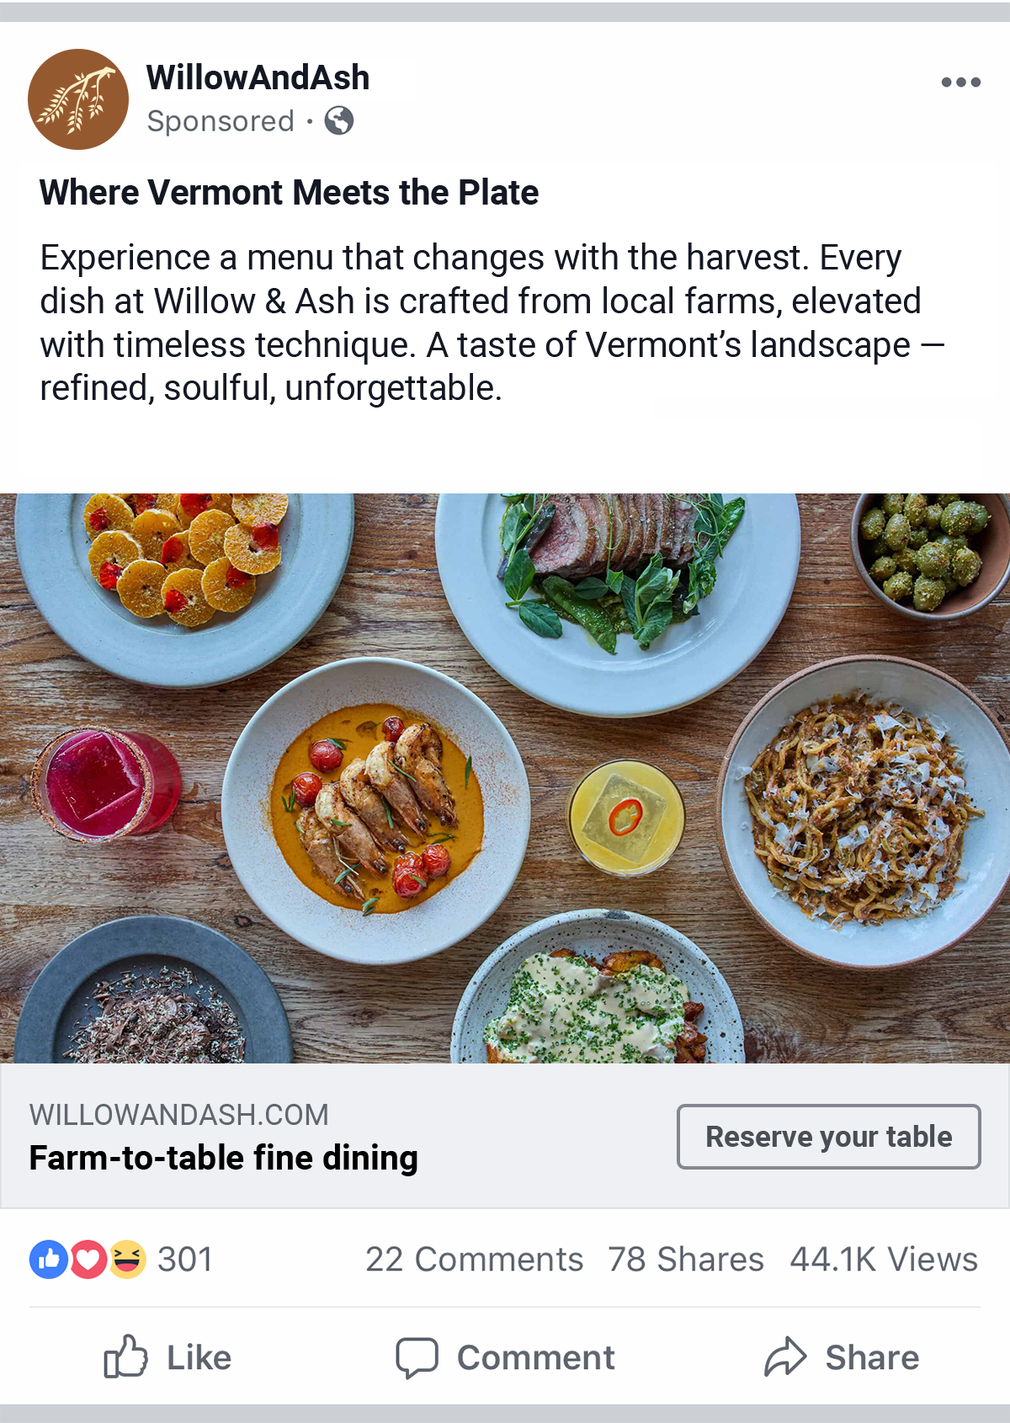1010x1423 pixels.
Task: Open the WillowAndAsh page name link
Action: pyautogui.click(x=258, y=77)
